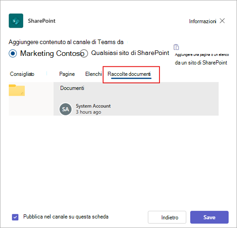Select the Marketing Contoso radio button

coord(13,53)
